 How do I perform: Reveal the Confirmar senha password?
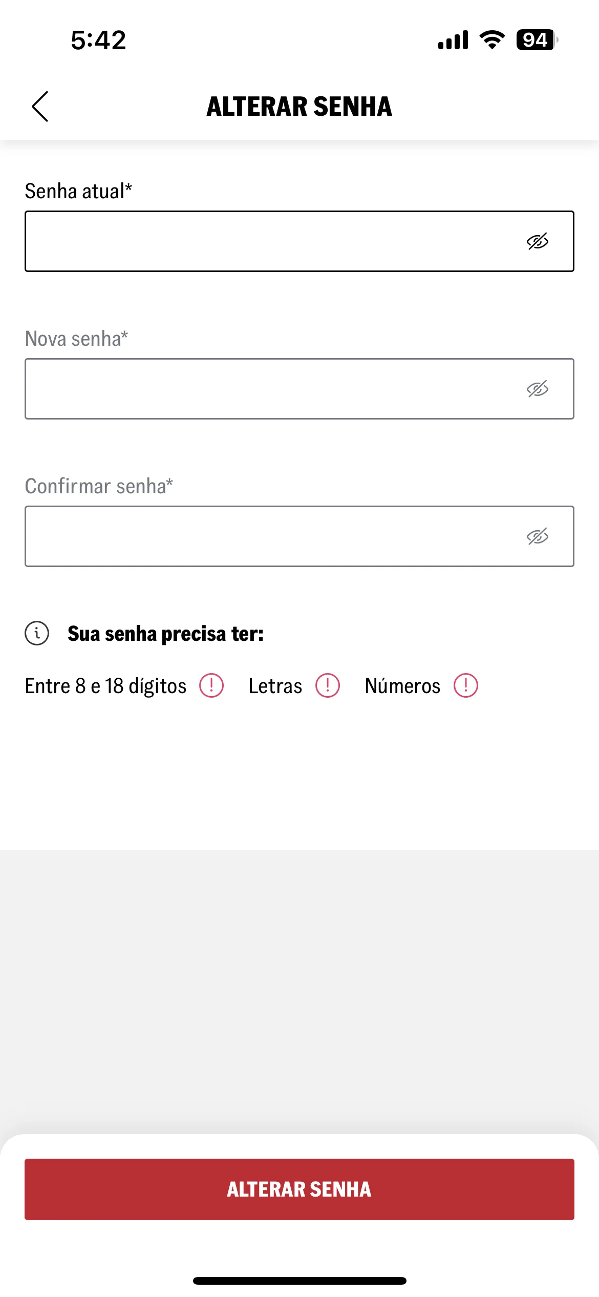point(537,536)
